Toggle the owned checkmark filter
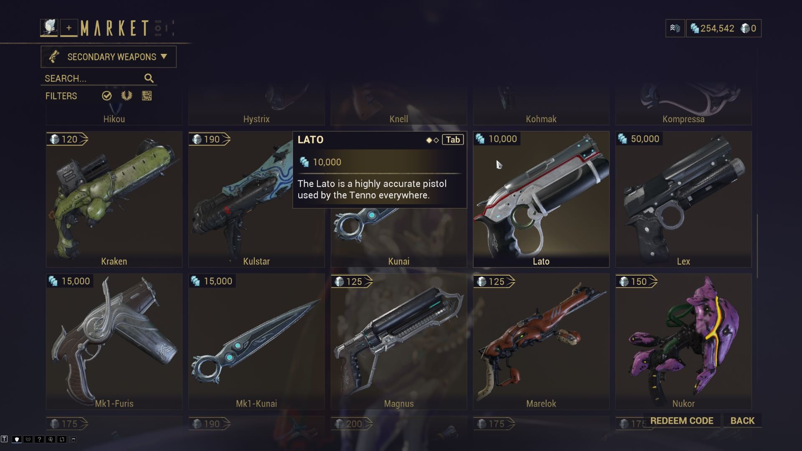 (107, 96)
